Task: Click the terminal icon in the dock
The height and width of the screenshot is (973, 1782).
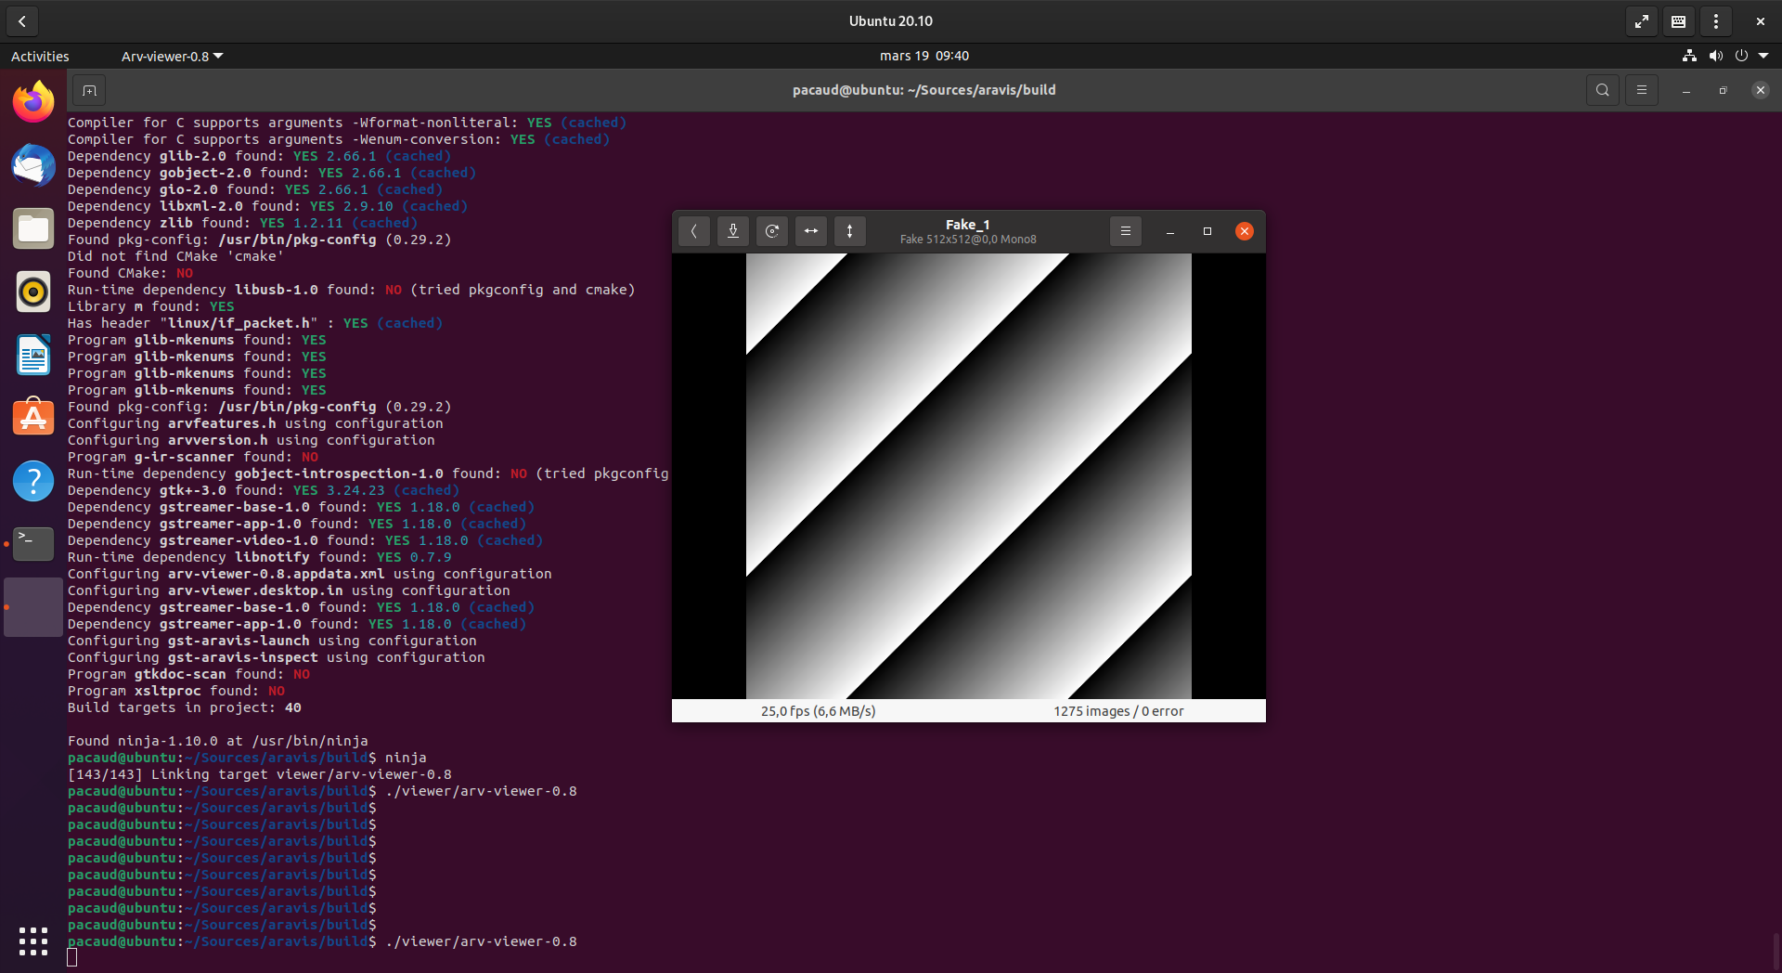Action: coord(32,544)
